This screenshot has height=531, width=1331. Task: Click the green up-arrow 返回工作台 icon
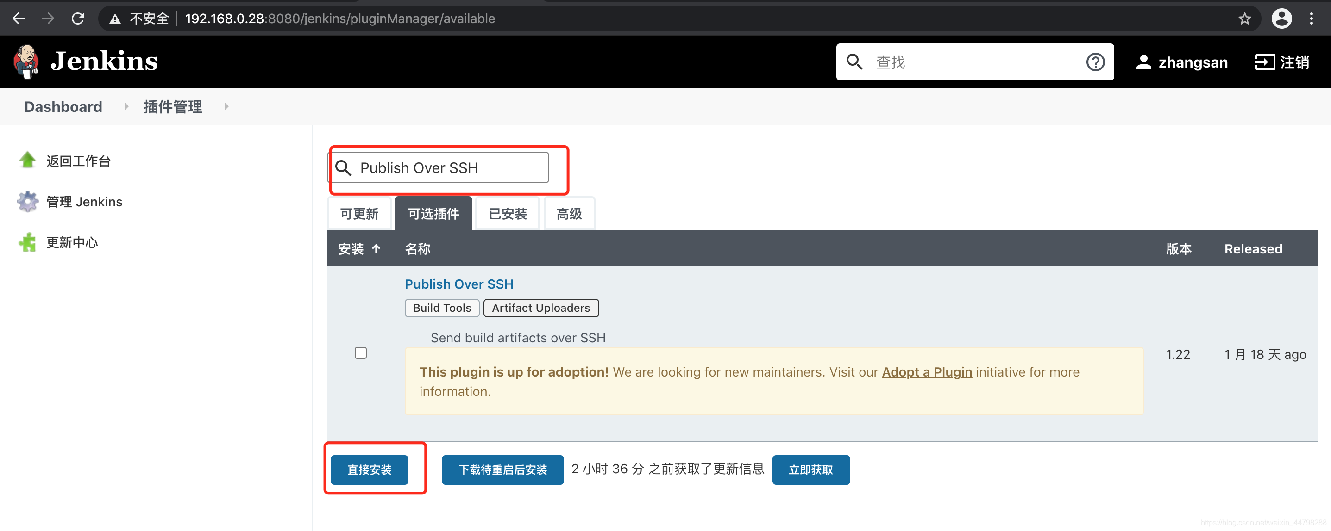click(x=27, y=161)
